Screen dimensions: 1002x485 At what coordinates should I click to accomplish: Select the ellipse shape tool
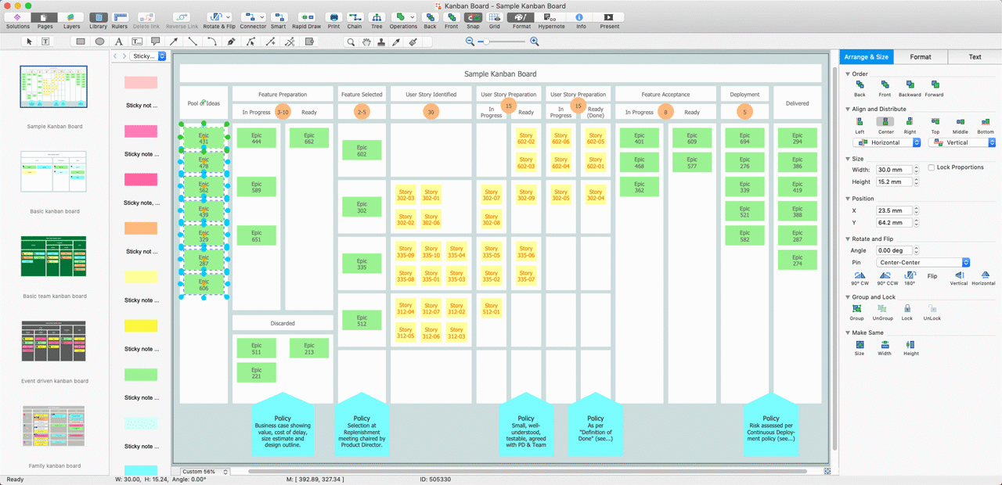coord(99,41)
